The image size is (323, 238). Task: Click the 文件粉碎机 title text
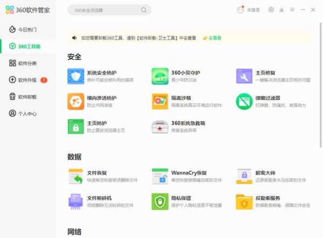coord(99,198)
